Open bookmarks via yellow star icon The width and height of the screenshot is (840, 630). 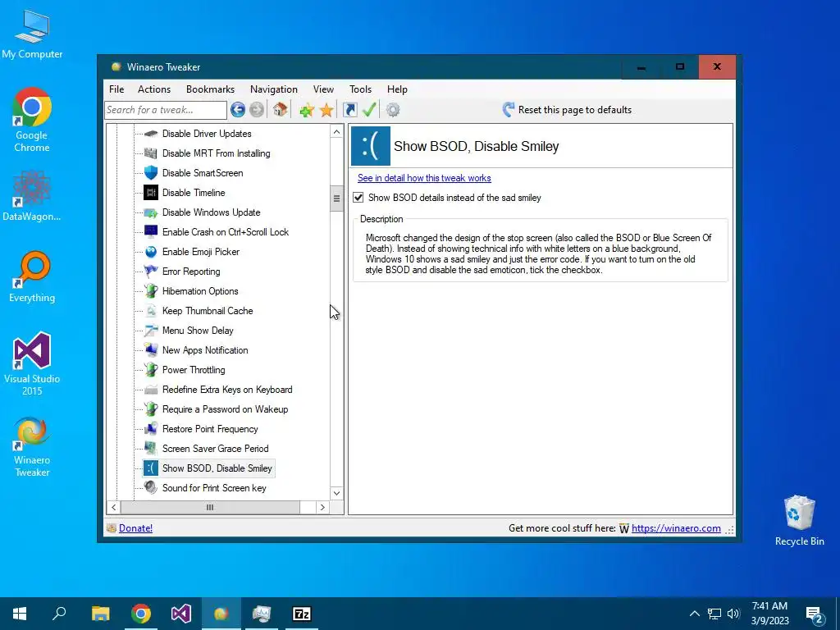(x=326, y=111)
